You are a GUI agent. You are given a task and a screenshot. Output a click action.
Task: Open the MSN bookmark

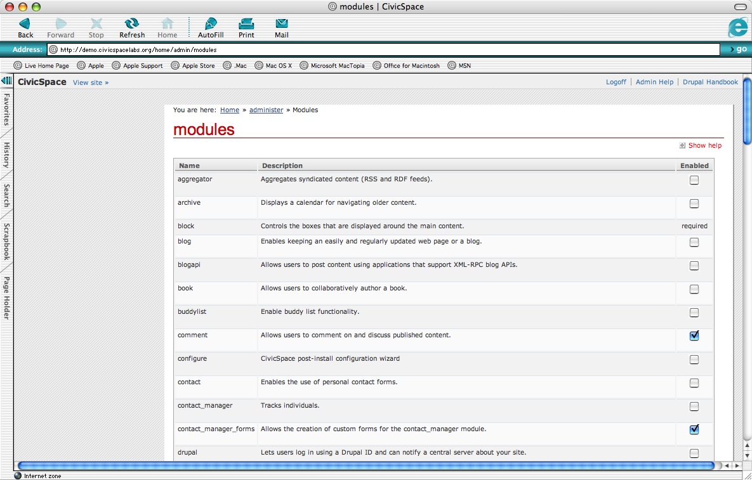(x=459, y=66)
